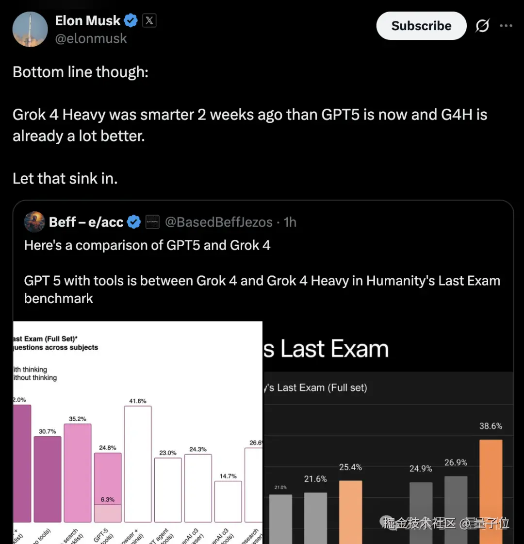Viewport: 524px width, 544px height.
Task: Open the quoted tweet's 1h timestamp
Action: click(290, 222)
